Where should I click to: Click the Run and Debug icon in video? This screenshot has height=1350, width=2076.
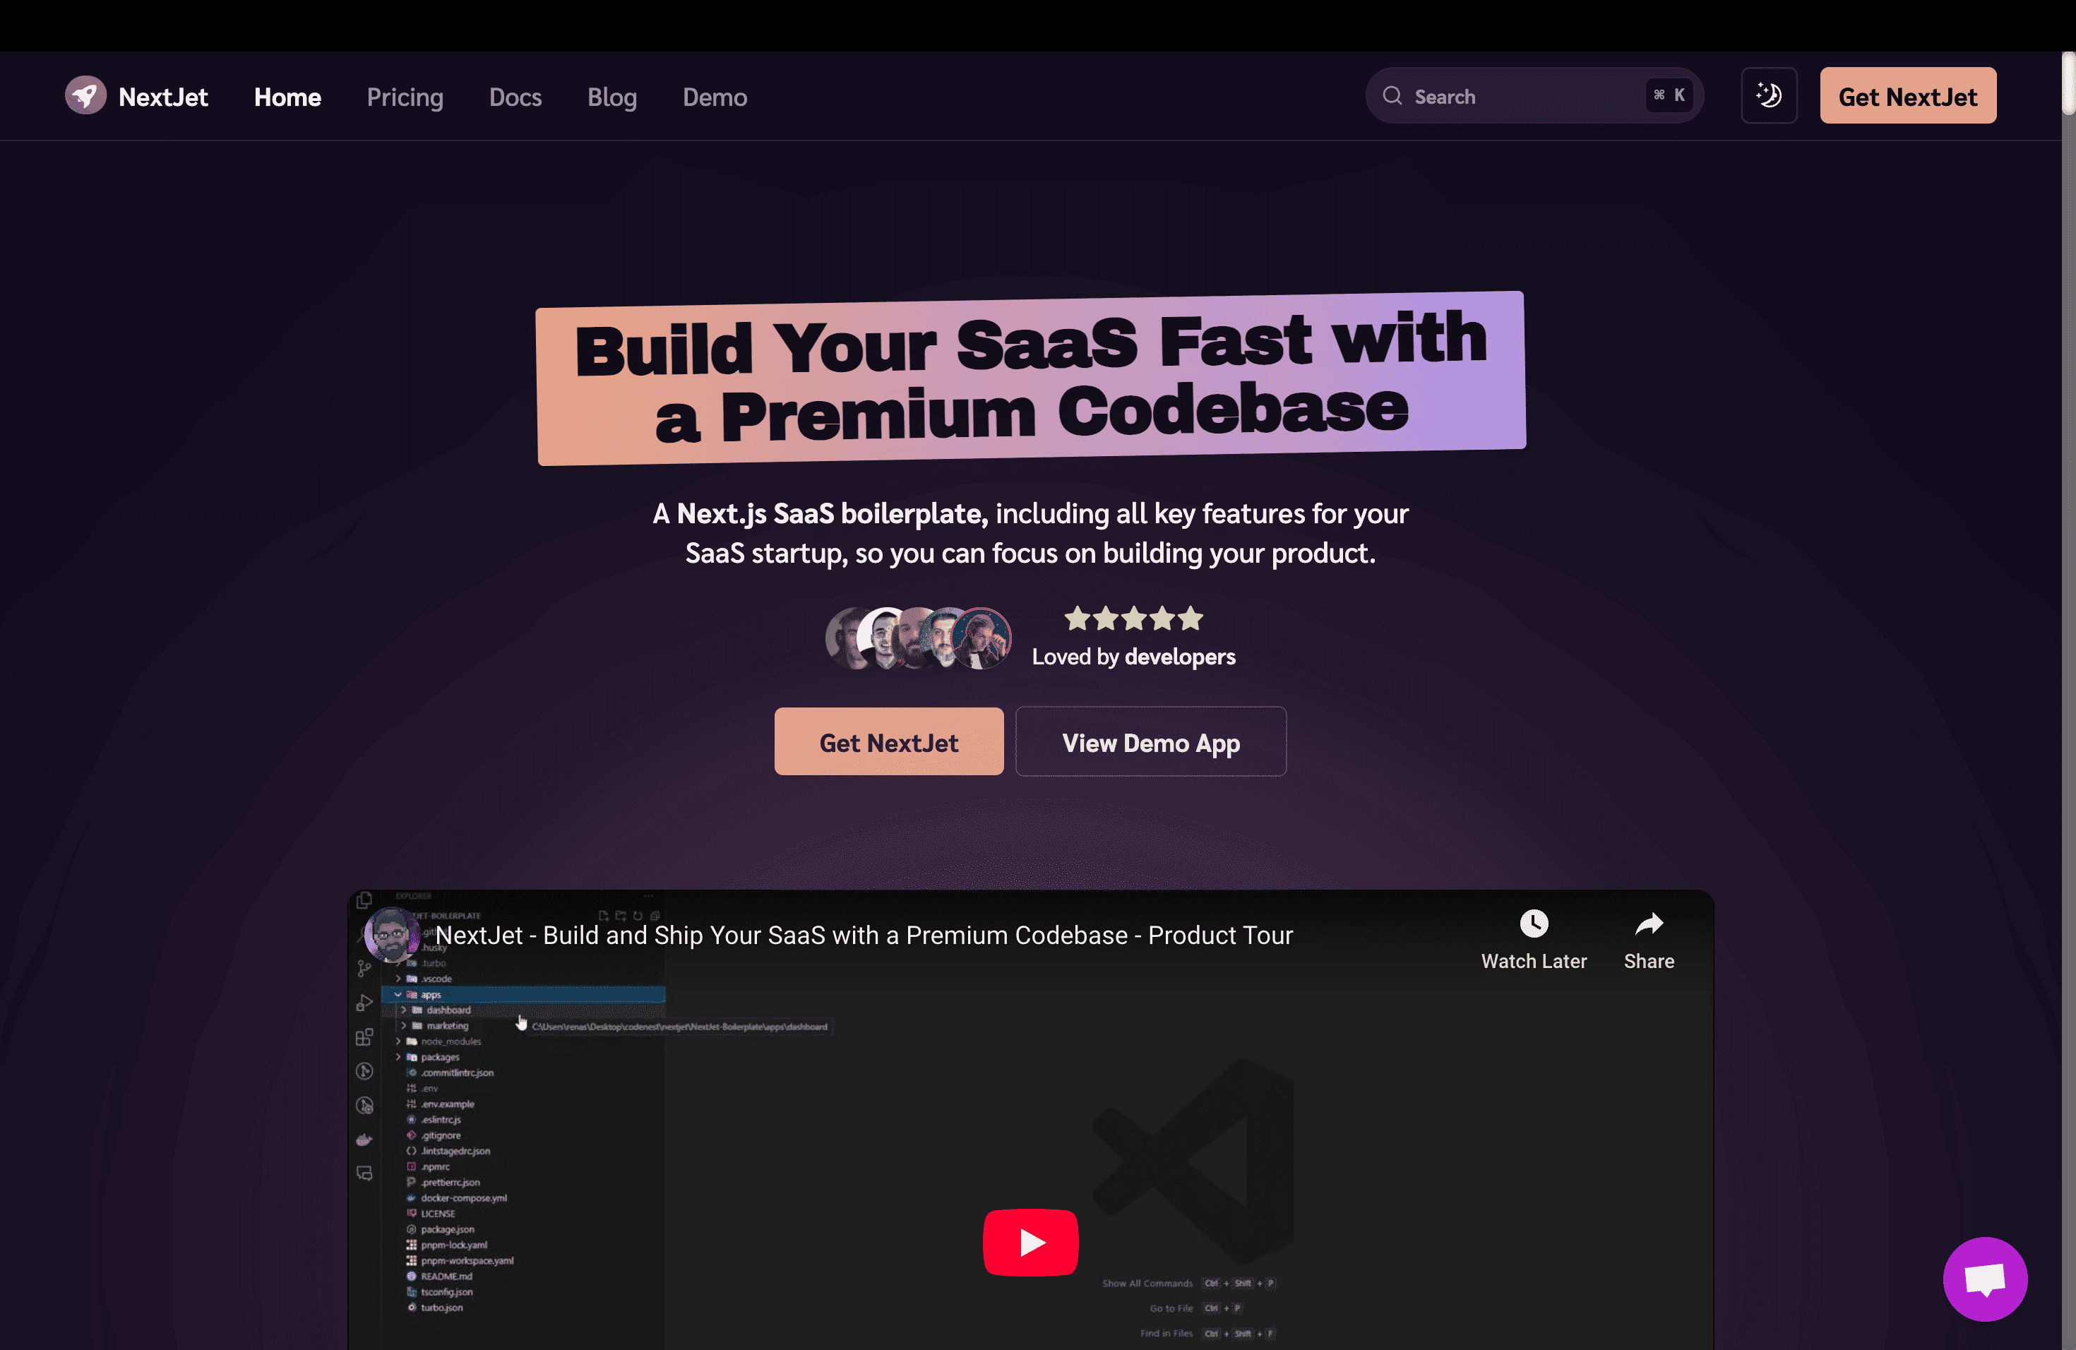(x=364, y=1003)
